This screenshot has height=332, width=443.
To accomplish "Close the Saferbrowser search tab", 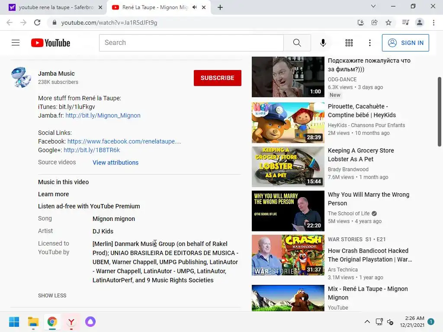I will 100,7.
